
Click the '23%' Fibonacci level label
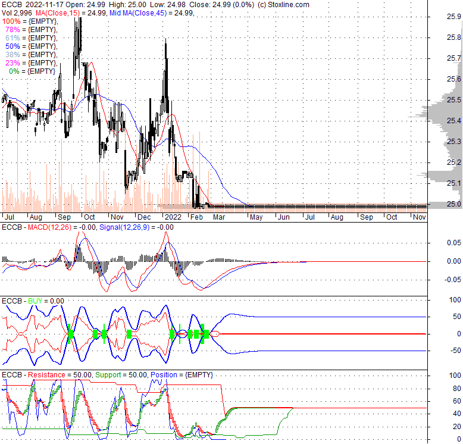coord(12,63)
